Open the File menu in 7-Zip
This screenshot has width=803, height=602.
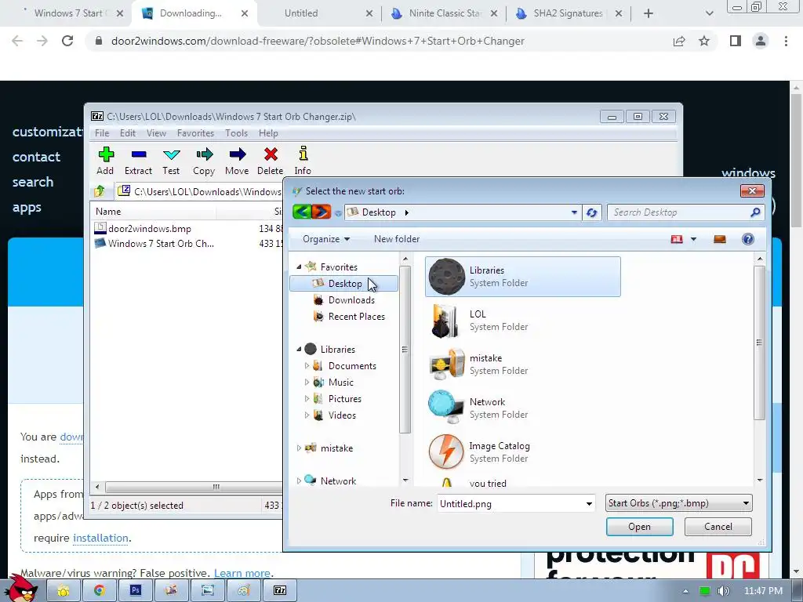(x=102, y=133)
